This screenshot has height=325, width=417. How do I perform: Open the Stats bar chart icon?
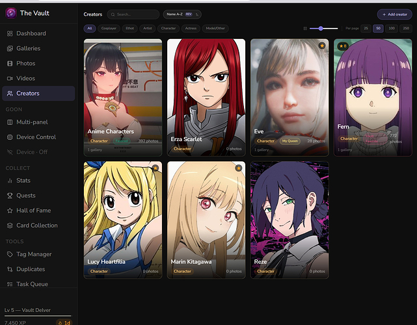pos(10,181)
